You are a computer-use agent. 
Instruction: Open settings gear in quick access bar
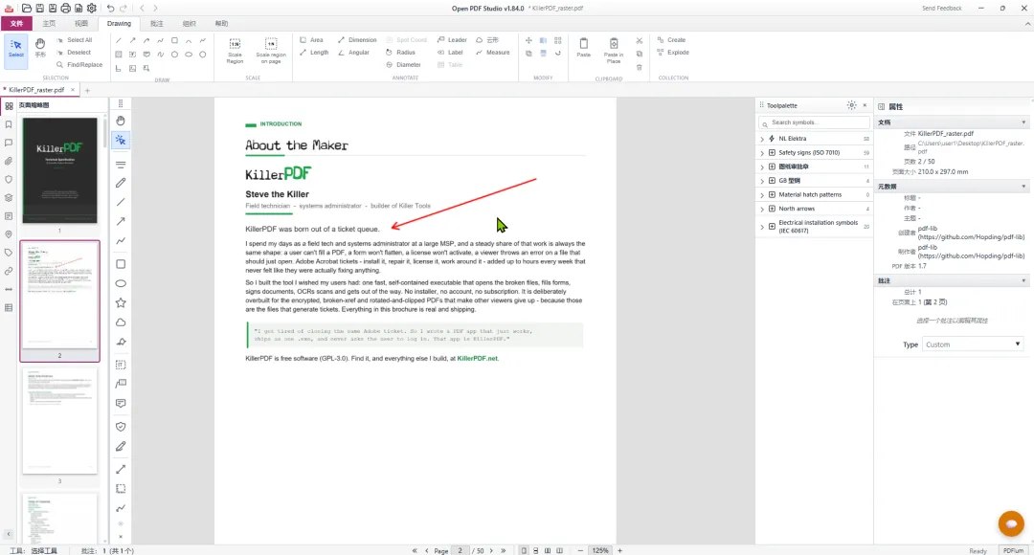(92, 8)
